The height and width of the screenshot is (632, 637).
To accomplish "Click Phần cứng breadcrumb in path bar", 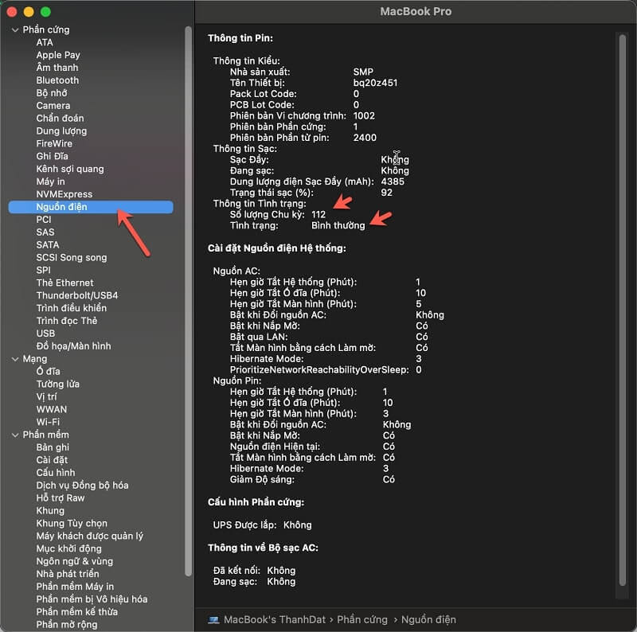I will (362, 620).
